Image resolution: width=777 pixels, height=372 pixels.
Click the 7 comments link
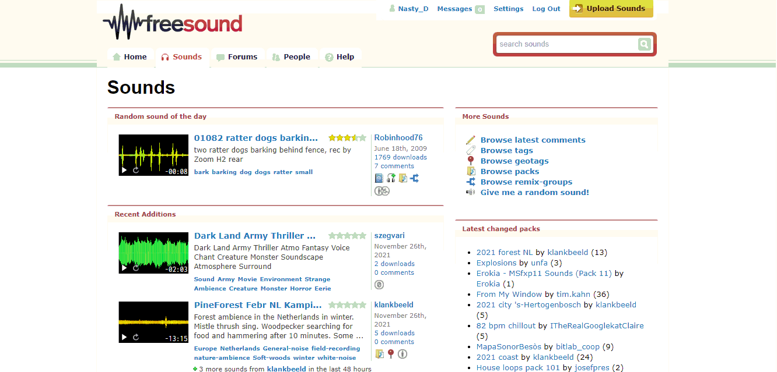click(x=394, y=166)
